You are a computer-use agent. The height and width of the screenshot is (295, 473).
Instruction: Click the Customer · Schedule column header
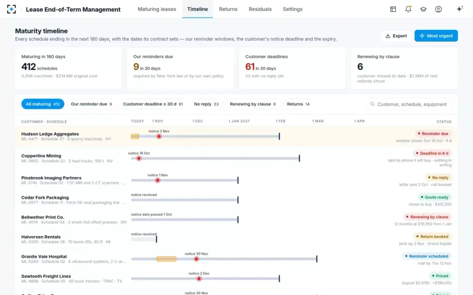pos(44,122)
